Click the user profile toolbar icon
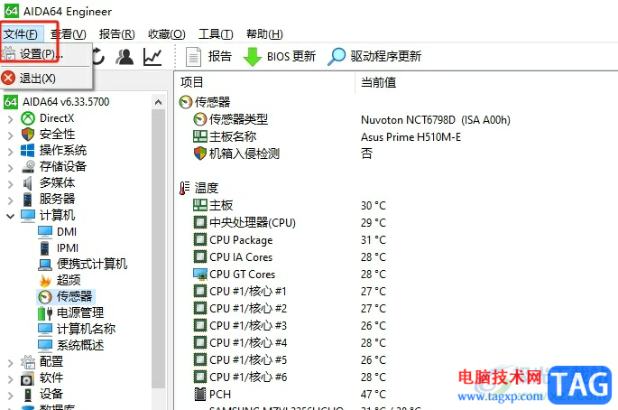 click(125, 56)
